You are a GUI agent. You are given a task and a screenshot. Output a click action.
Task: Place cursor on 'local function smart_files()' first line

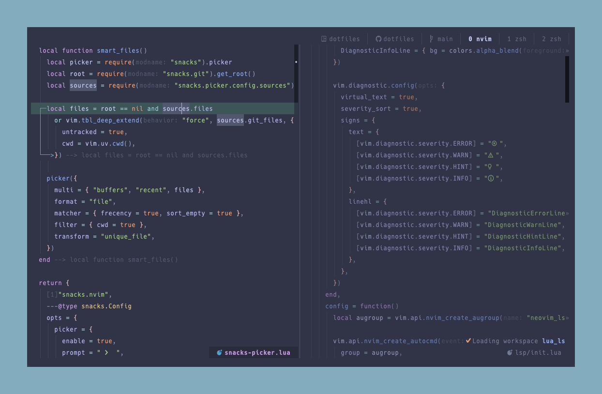point(93,50)
